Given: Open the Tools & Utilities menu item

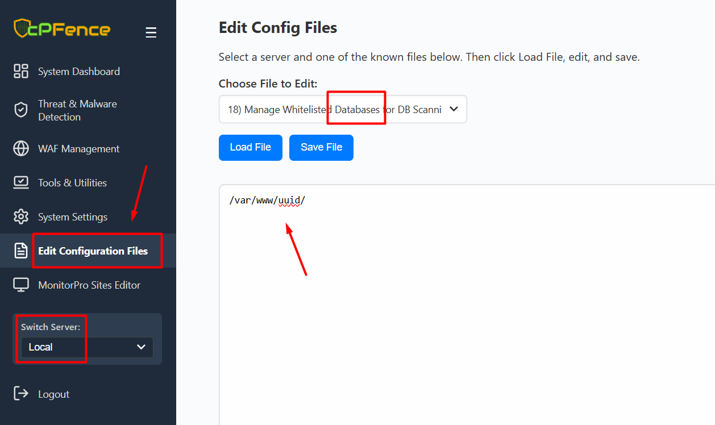Looking at the screenshot, I should point(72,183).
